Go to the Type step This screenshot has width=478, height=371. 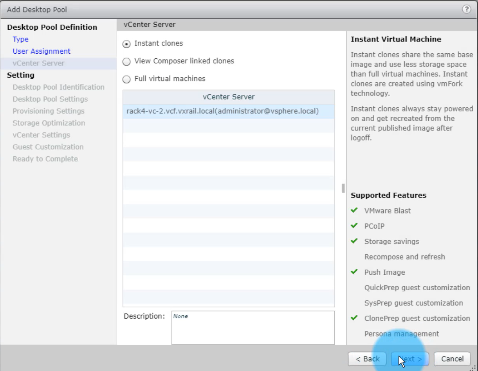(20, 39)
